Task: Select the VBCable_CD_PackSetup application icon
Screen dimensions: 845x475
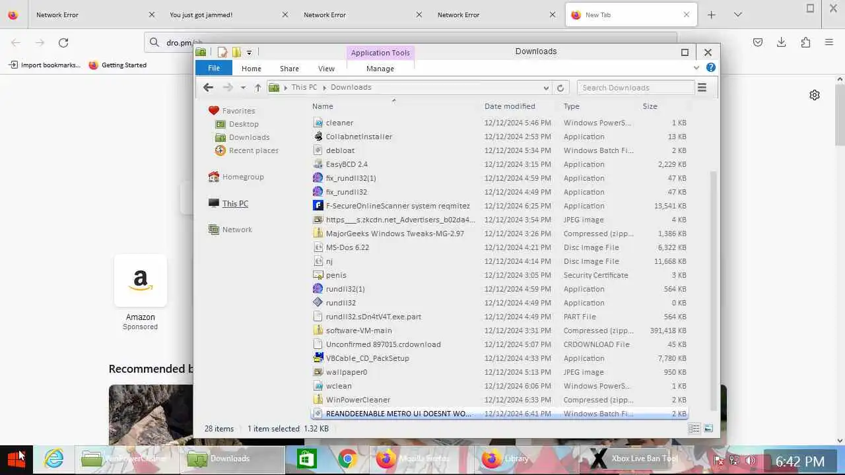Action: point(319,358)
